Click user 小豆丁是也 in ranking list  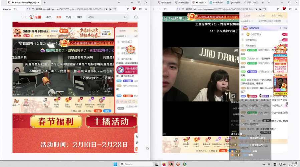(x=256, y=34)
